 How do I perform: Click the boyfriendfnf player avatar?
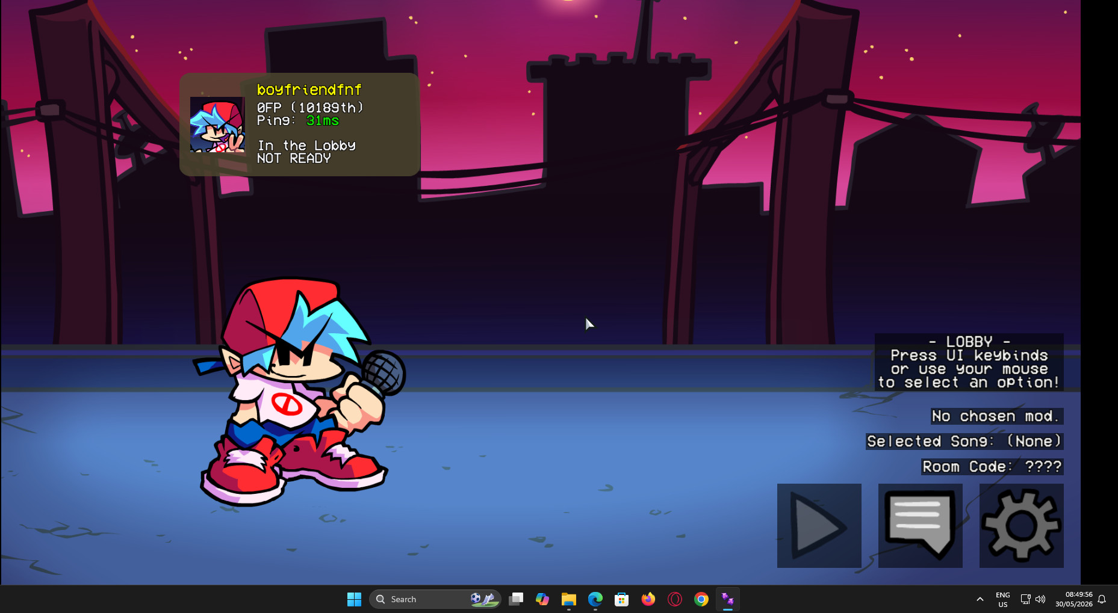(x=217, y=125)
